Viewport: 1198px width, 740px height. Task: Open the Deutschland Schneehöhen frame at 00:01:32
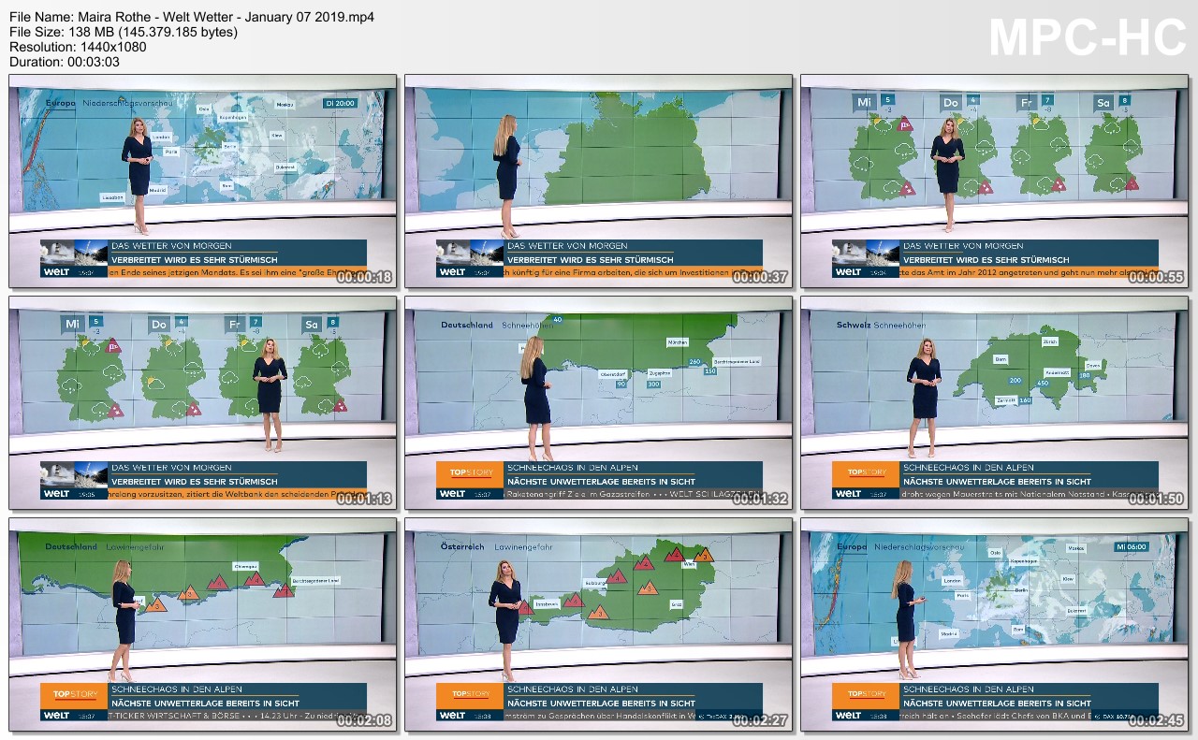tap(598, 403)
